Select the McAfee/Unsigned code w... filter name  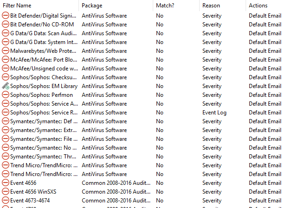click(44, 69)
